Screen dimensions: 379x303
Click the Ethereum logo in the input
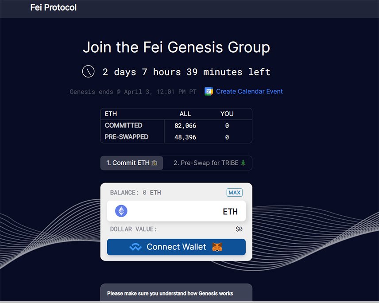click(121, 211)
